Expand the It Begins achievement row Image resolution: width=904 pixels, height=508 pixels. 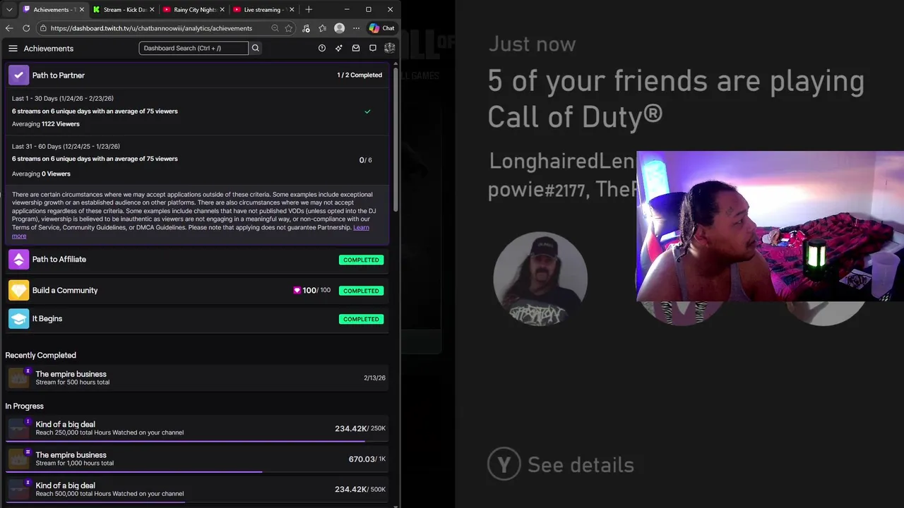[198, 319]
